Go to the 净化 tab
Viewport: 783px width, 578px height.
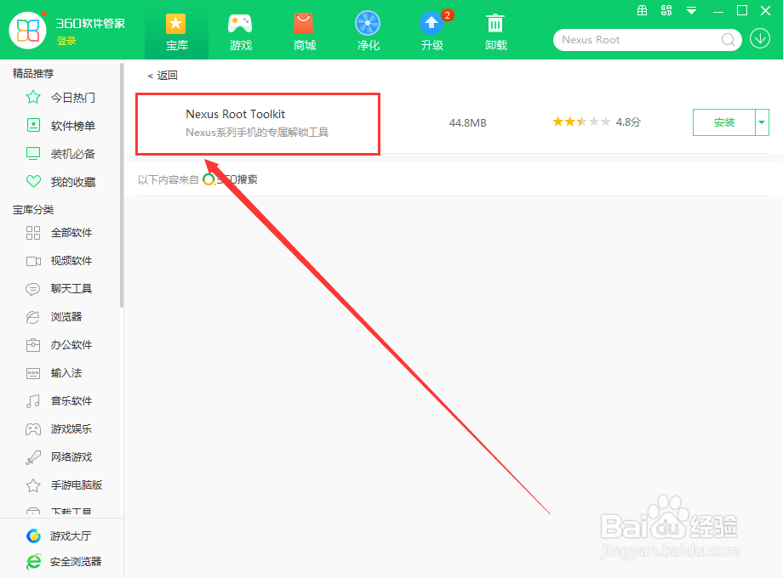pyautogui.click(x=368, y=31)
